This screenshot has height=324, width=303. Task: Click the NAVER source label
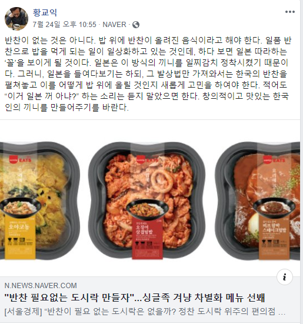pos(114,25)
